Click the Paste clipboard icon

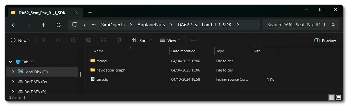[74, 40]
